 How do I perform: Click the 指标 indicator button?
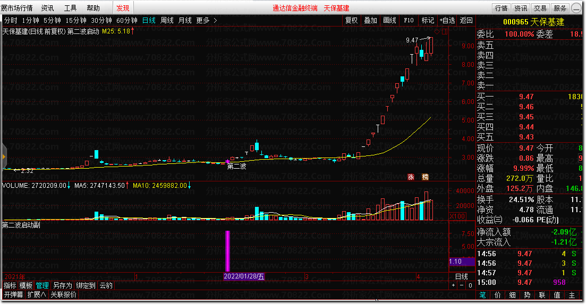click(10, 285)
